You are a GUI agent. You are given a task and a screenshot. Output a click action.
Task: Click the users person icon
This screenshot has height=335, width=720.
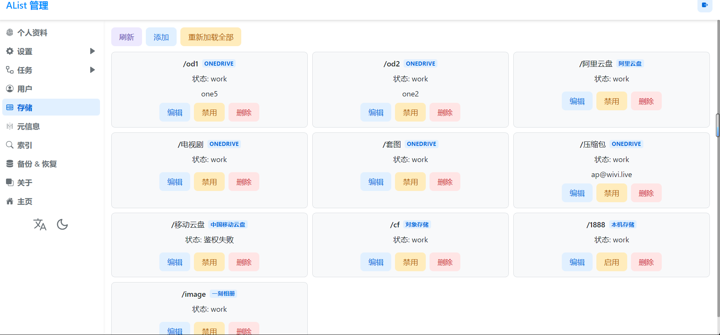[x=10, y=89]
